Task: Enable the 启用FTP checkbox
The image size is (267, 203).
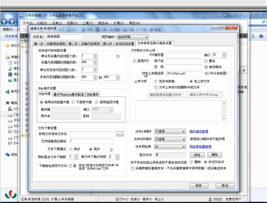Action: [135, 61]
